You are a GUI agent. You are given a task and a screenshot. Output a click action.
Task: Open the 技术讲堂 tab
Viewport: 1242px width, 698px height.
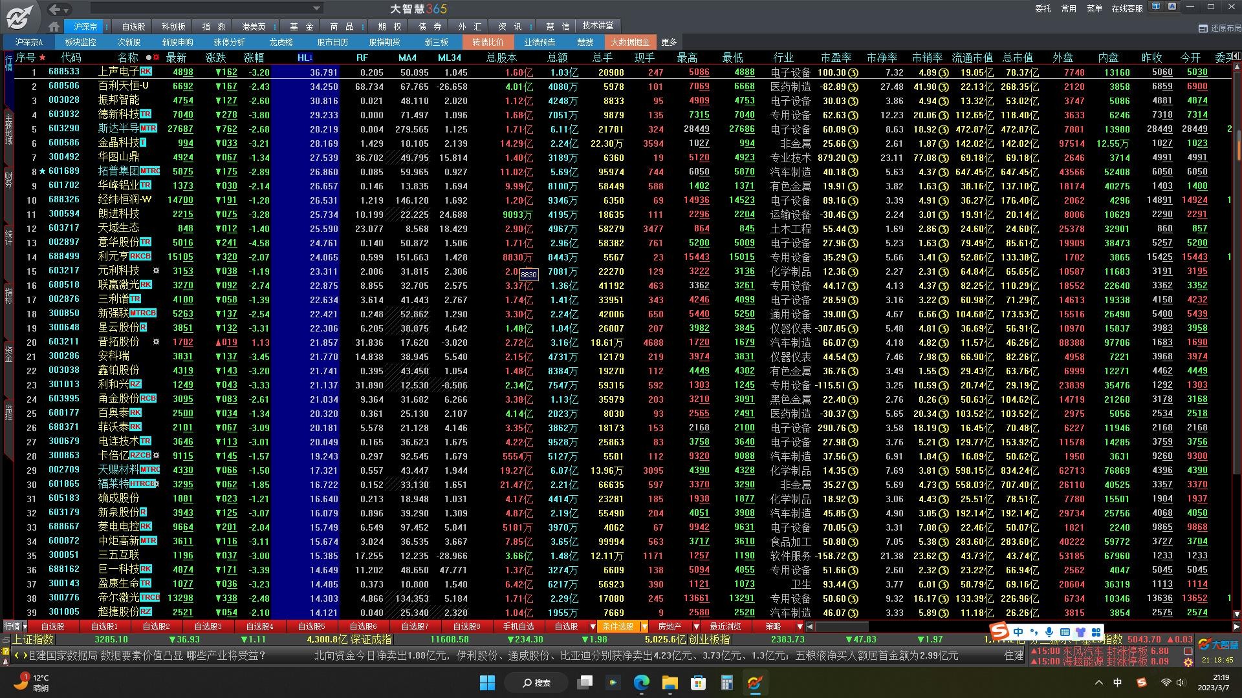598,26
